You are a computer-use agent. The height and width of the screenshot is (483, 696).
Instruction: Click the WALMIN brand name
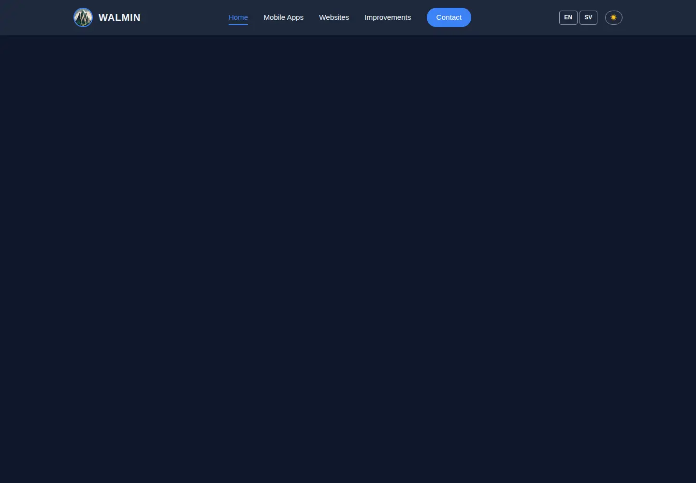(x=119, y=17)
